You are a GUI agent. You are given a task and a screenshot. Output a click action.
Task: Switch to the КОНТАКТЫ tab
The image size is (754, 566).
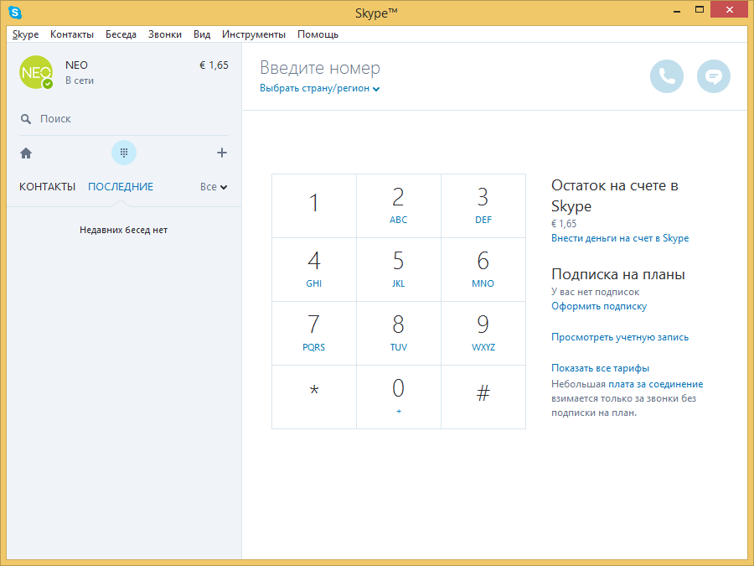click(x=47, y=187)
